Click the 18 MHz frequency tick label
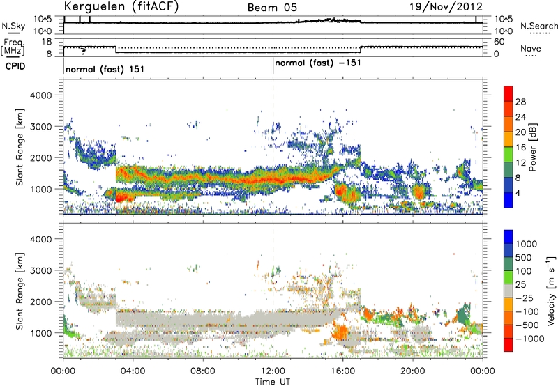 tap(46, 42)
